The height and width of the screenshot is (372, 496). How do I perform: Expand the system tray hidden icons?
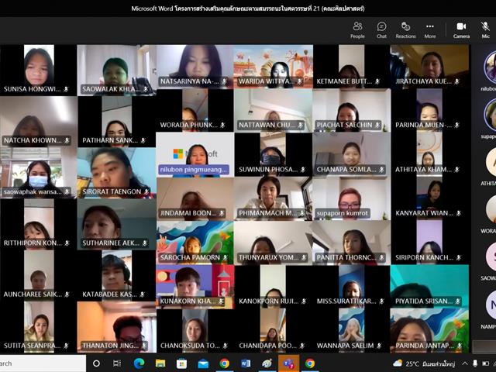point(465,363)
